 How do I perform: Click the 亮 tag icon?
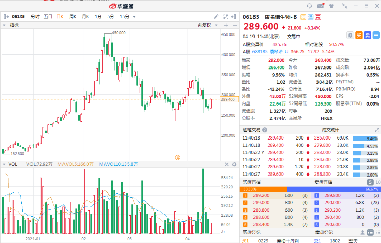pos(318,17)
